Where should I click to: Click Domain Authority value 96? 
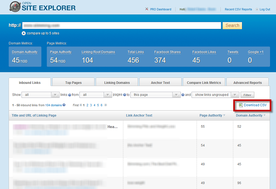click(x=239, y=183)
